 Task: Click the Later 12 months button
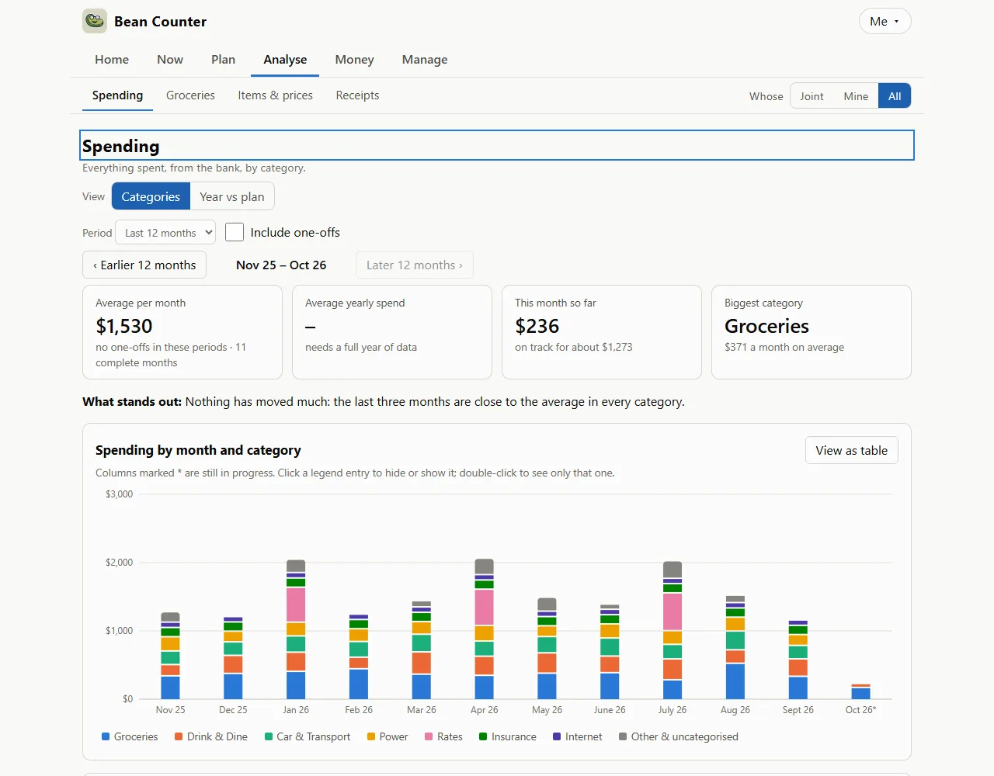414,265
